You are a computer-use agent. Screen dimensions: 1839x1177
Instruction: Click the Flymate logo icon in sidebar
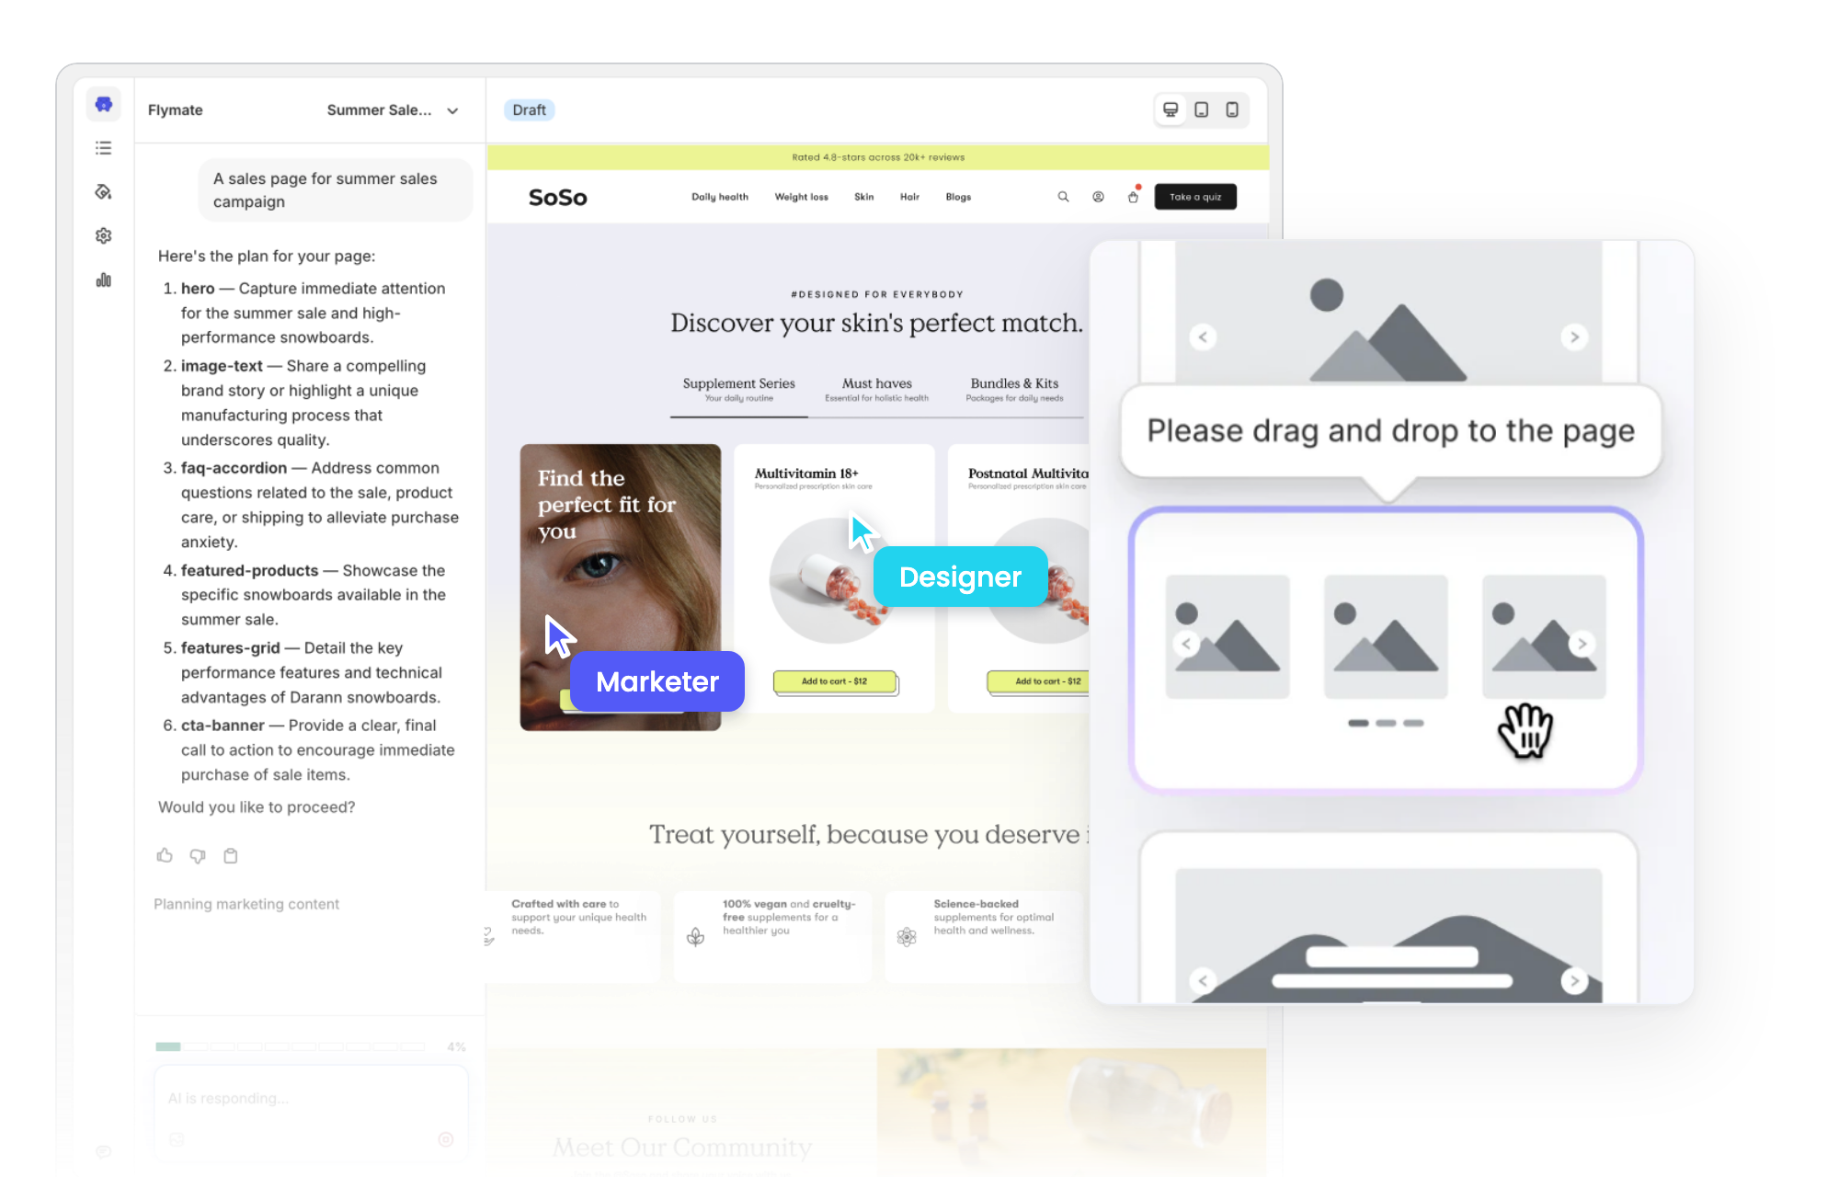[x=103, y=104]
